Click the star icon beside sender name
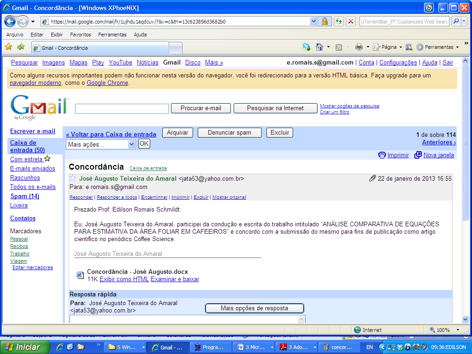Screen dimensions: 472x354 click(72, 178)
